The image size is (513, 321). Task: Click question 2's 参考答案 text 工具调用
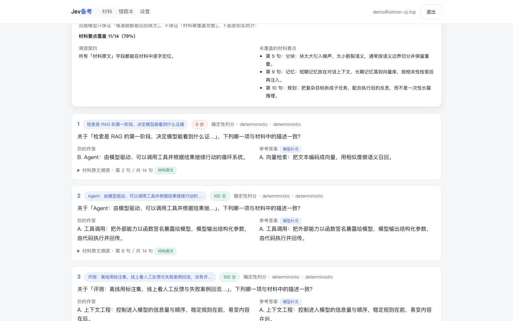345,234
